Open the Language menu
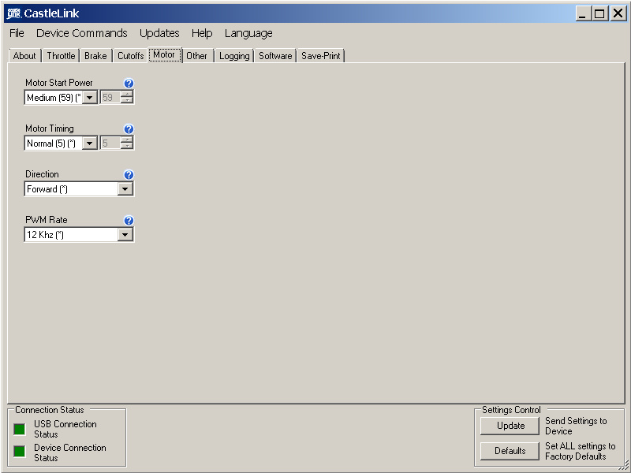Viewport: 631px width, 473px height. pos(248,33)
